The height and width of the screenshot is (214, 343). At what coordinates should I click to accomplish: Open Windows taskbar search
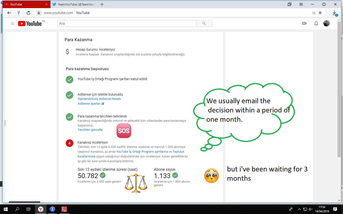(x=17, y=209)
